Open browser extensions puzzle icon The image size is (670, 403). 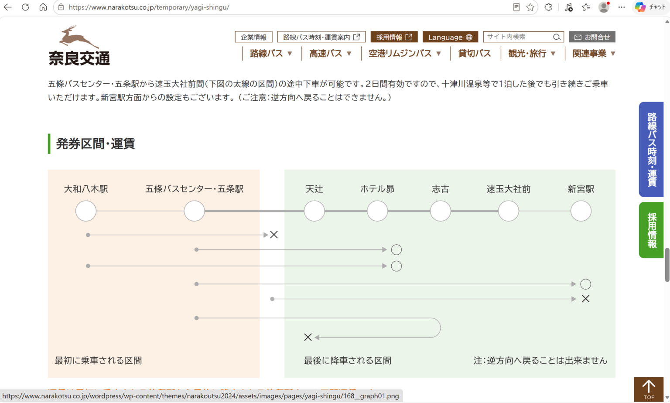pyautogui.click(x=548, y=7)
